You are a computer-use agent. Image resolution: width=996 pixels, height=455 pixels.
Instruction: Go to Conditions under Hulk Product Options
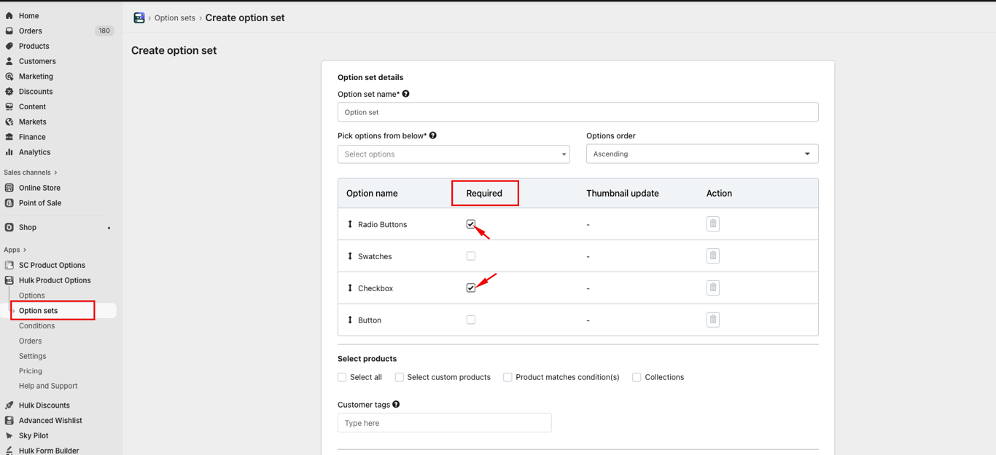point(37,326)
